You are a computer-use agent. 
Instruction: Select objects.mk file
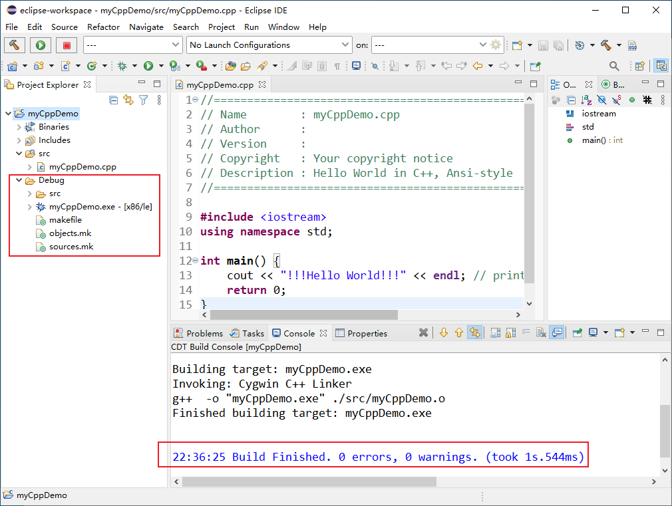(71, 233)
